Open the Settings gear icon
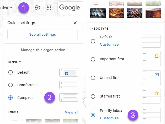The width and height of the screenshot is (165, 124). [37, 8]
